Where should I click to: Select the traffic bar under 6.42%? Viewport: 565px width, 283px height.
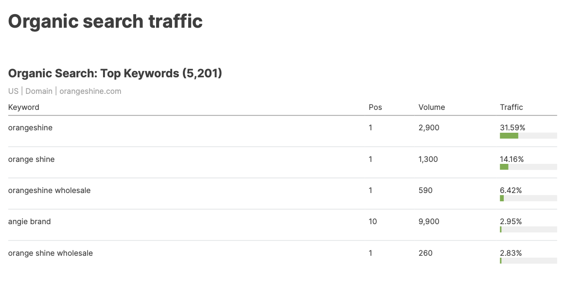coord(528,198)
